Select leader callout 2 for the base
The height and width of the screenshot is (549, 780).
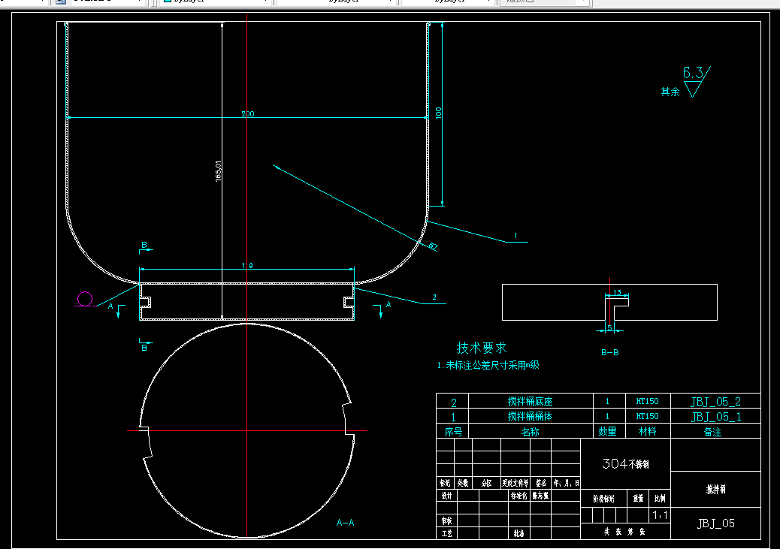click(434, 297)
